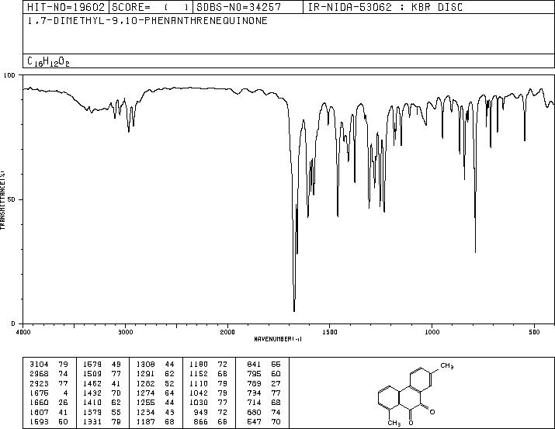Click peak table value 1042
The width and height of the screenshot is (555, 429).
[x=199, y=393]
